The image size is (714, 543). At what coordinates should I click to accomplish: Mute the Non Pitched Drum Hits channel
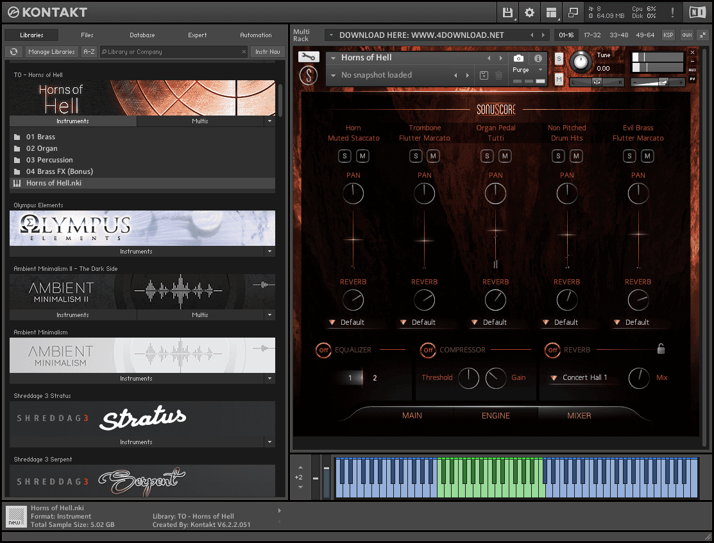point(576,156)
